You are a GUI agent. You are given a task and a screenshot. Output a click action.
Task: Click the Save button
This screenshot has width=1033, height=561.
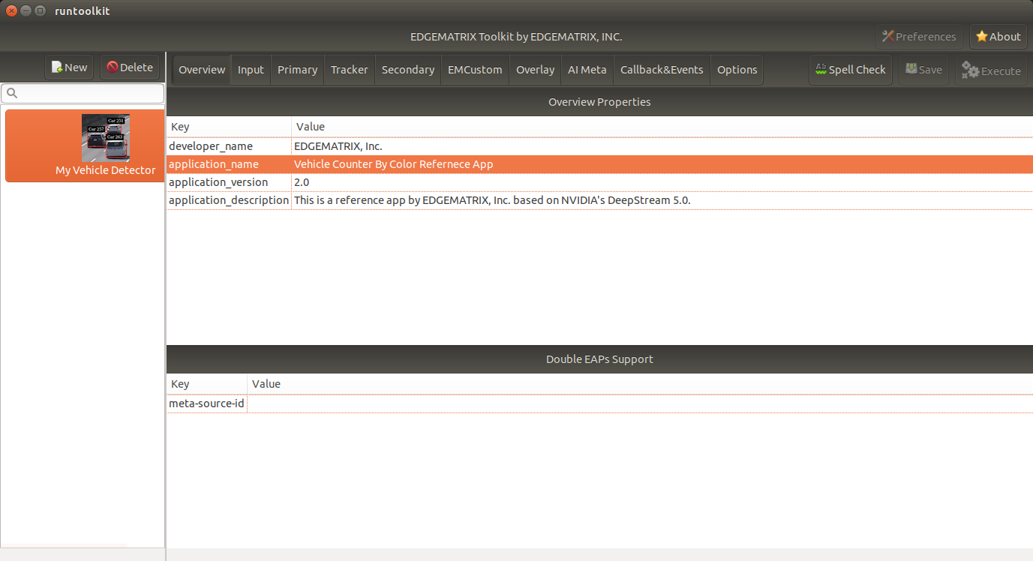click(923, 70)
